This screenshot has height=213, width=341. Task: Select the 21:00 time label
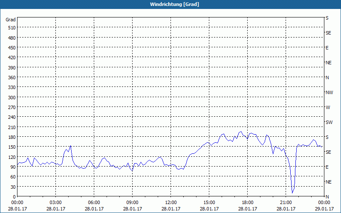(286, 203)
